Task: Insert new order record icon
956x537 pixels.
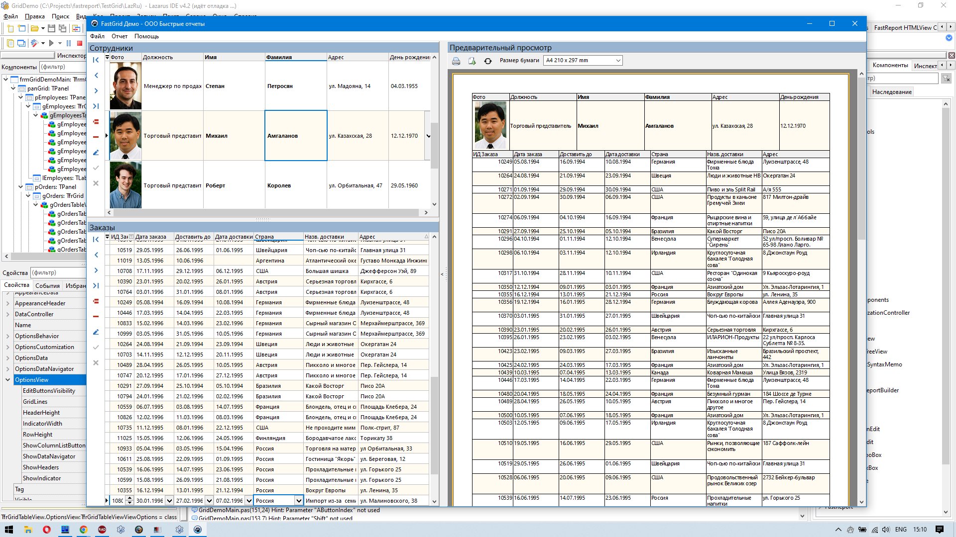Action: coord(96,301)
